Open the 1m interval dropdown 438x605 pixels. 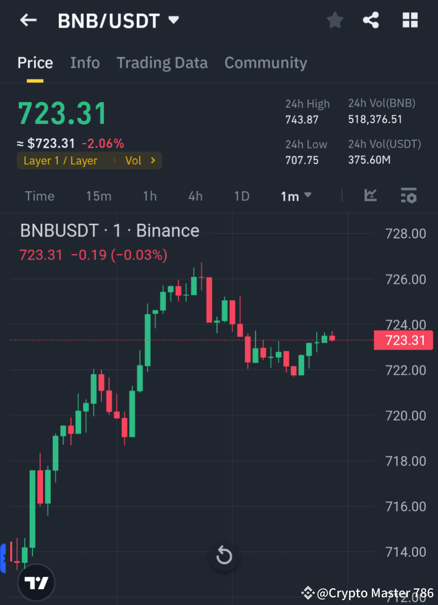tap(295, 196)
